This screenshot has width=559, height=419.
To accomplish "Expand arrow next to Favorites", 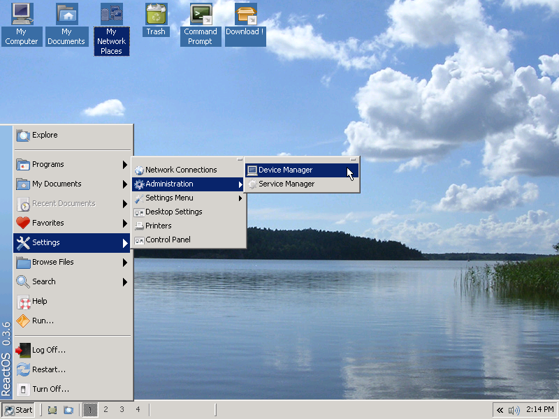I will (125, 223).
